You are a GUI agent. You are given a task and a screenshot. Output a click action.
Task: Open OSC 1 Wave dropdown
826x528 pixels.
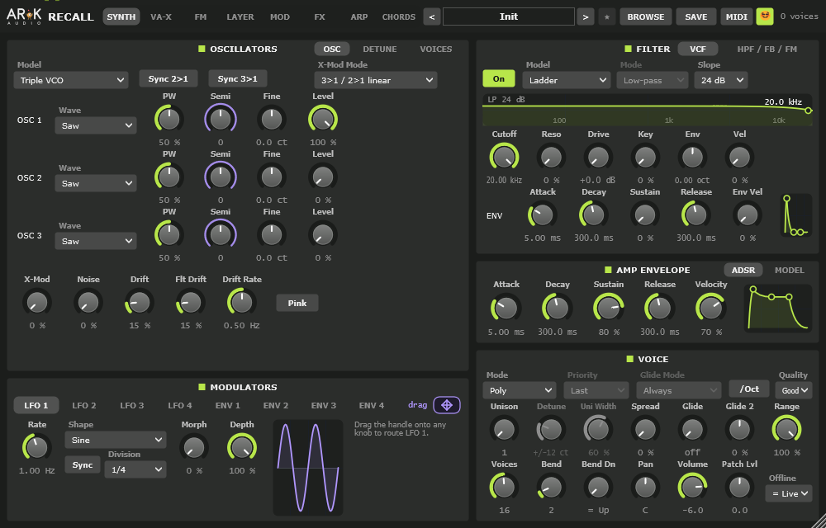point(96,125)
